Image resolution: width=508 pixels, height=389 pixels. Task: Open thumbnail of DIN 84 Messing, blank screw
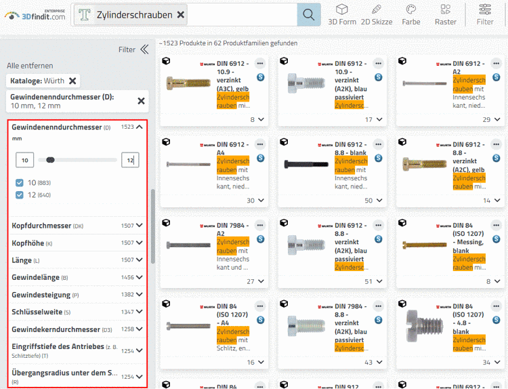pos(425,245)
